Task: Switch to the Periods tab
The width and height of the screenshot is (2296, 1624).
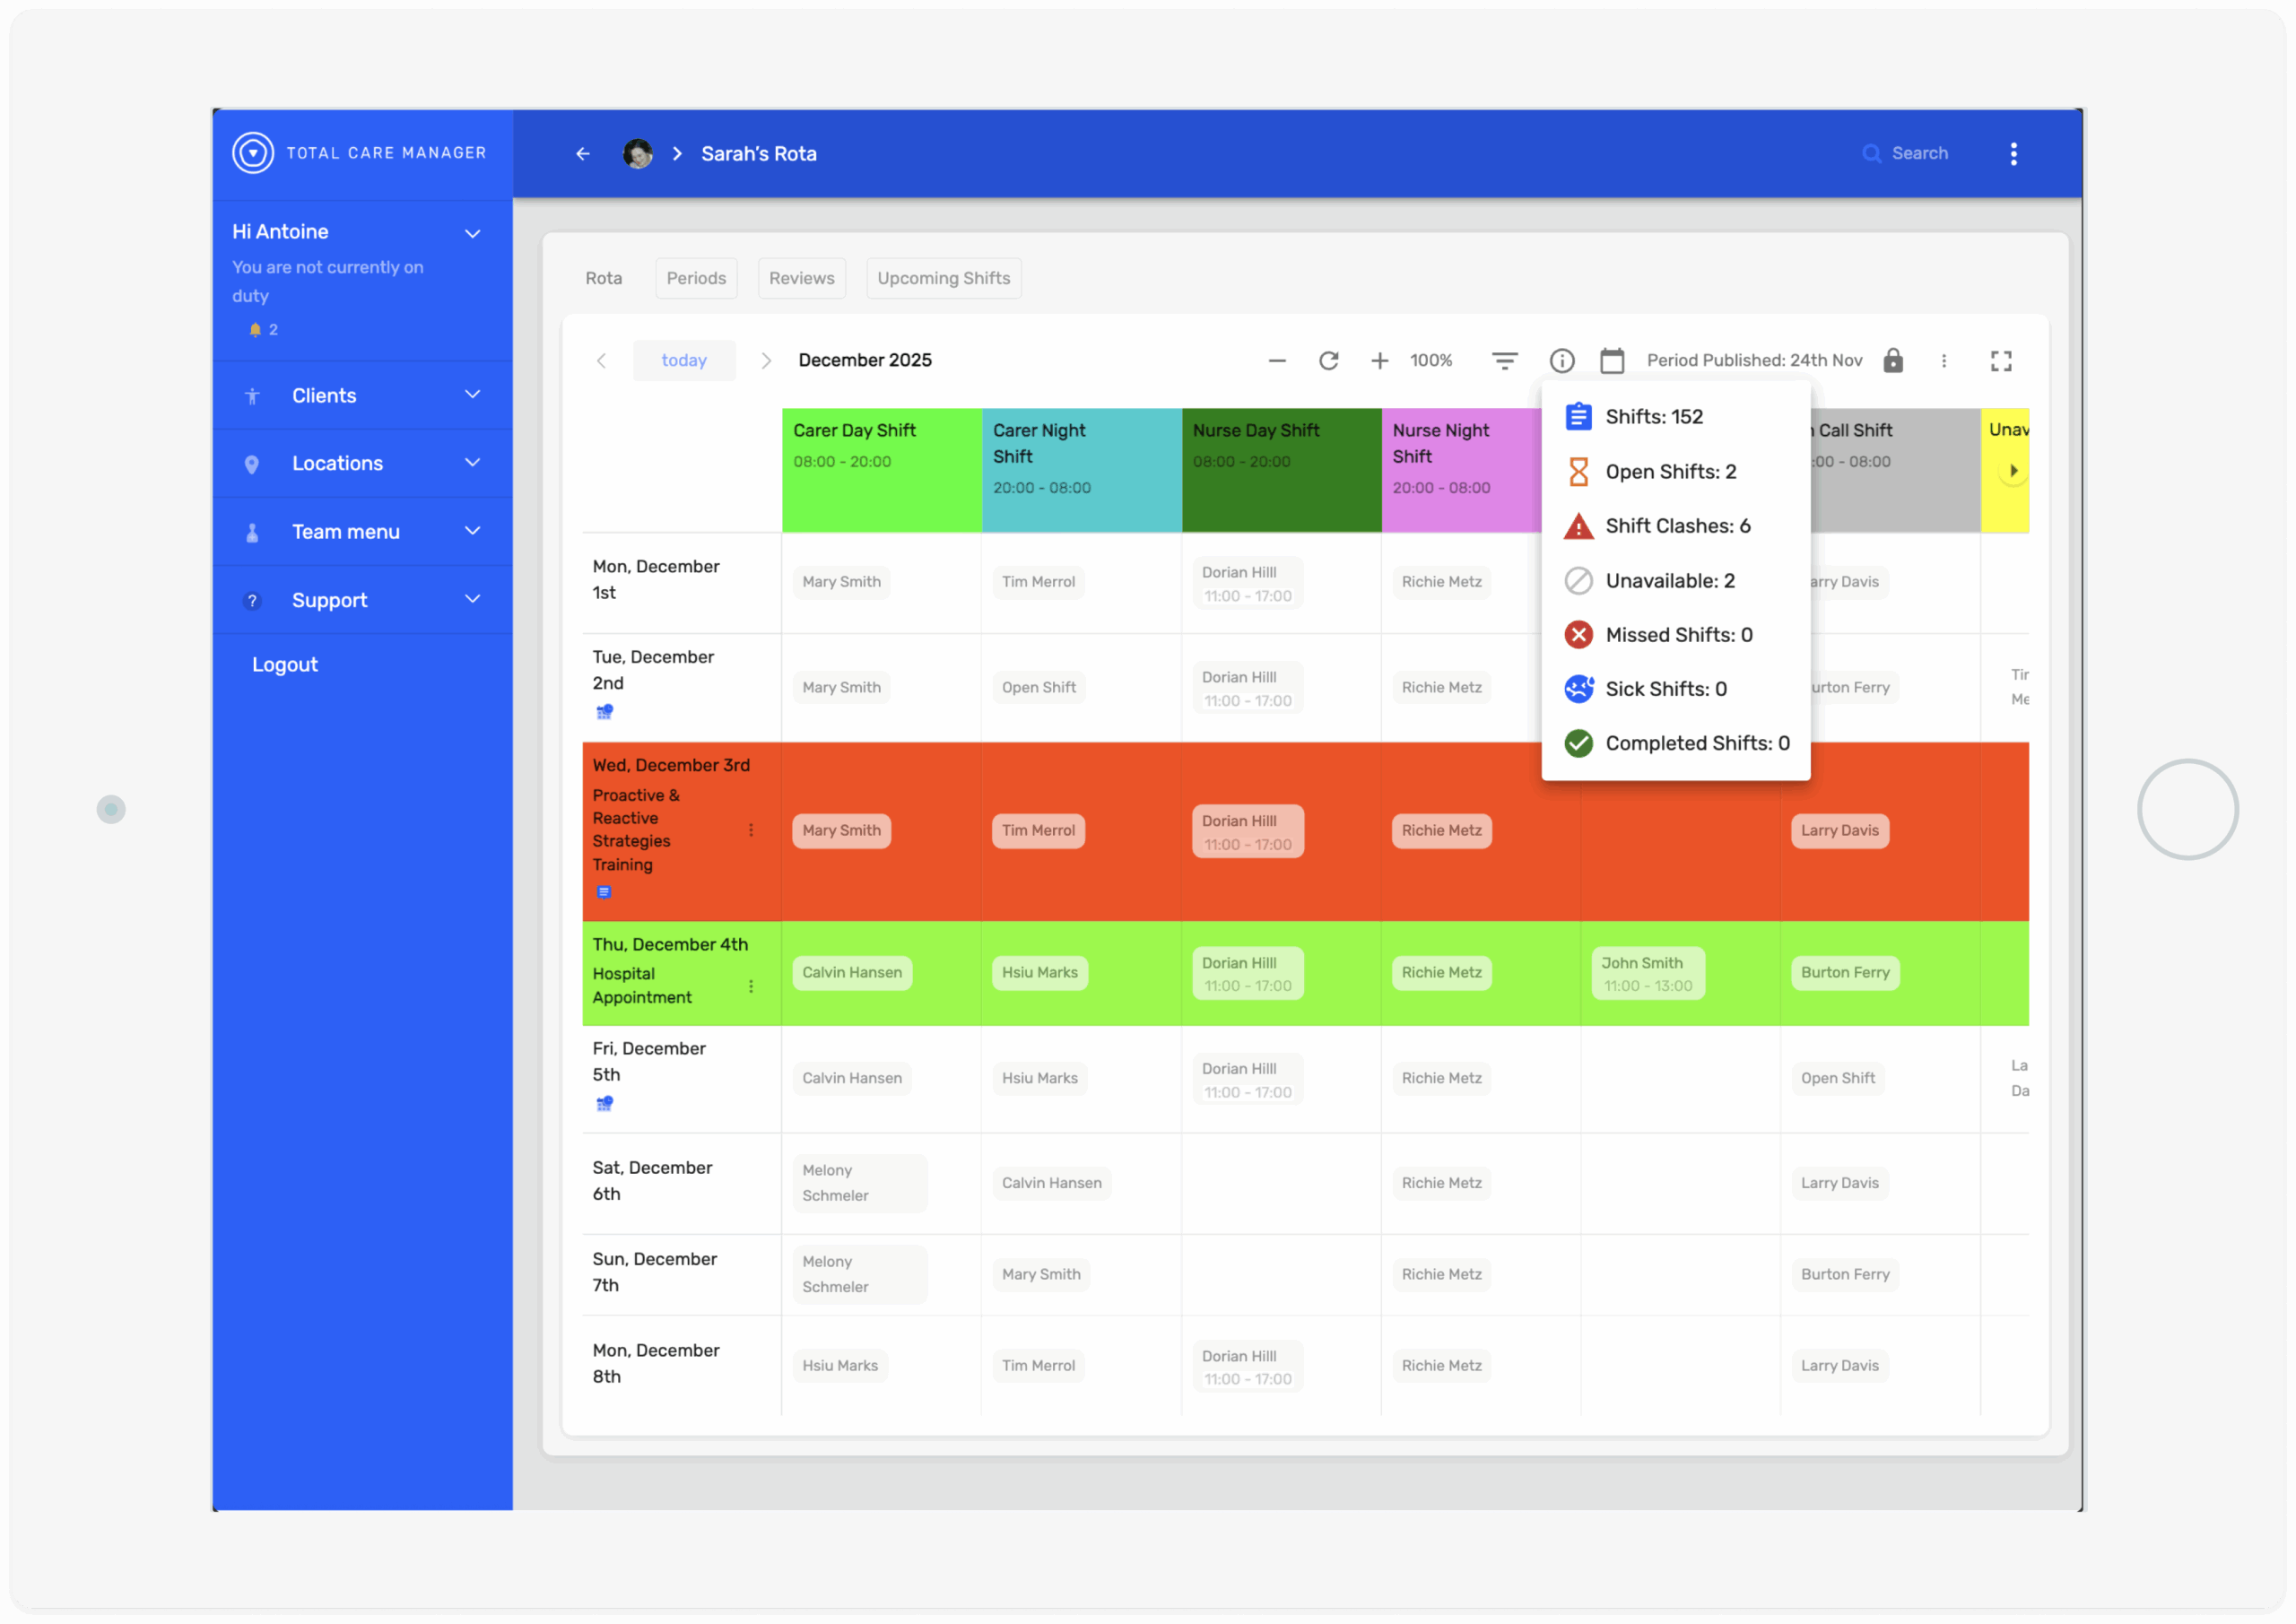Action: [x=696, y=278]
